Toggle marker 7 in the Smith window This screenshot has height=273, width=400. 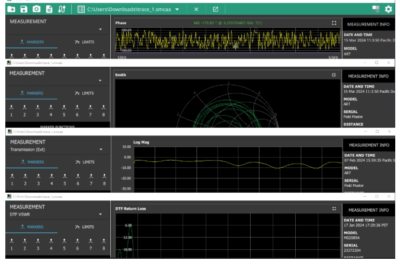coord(90,110)
